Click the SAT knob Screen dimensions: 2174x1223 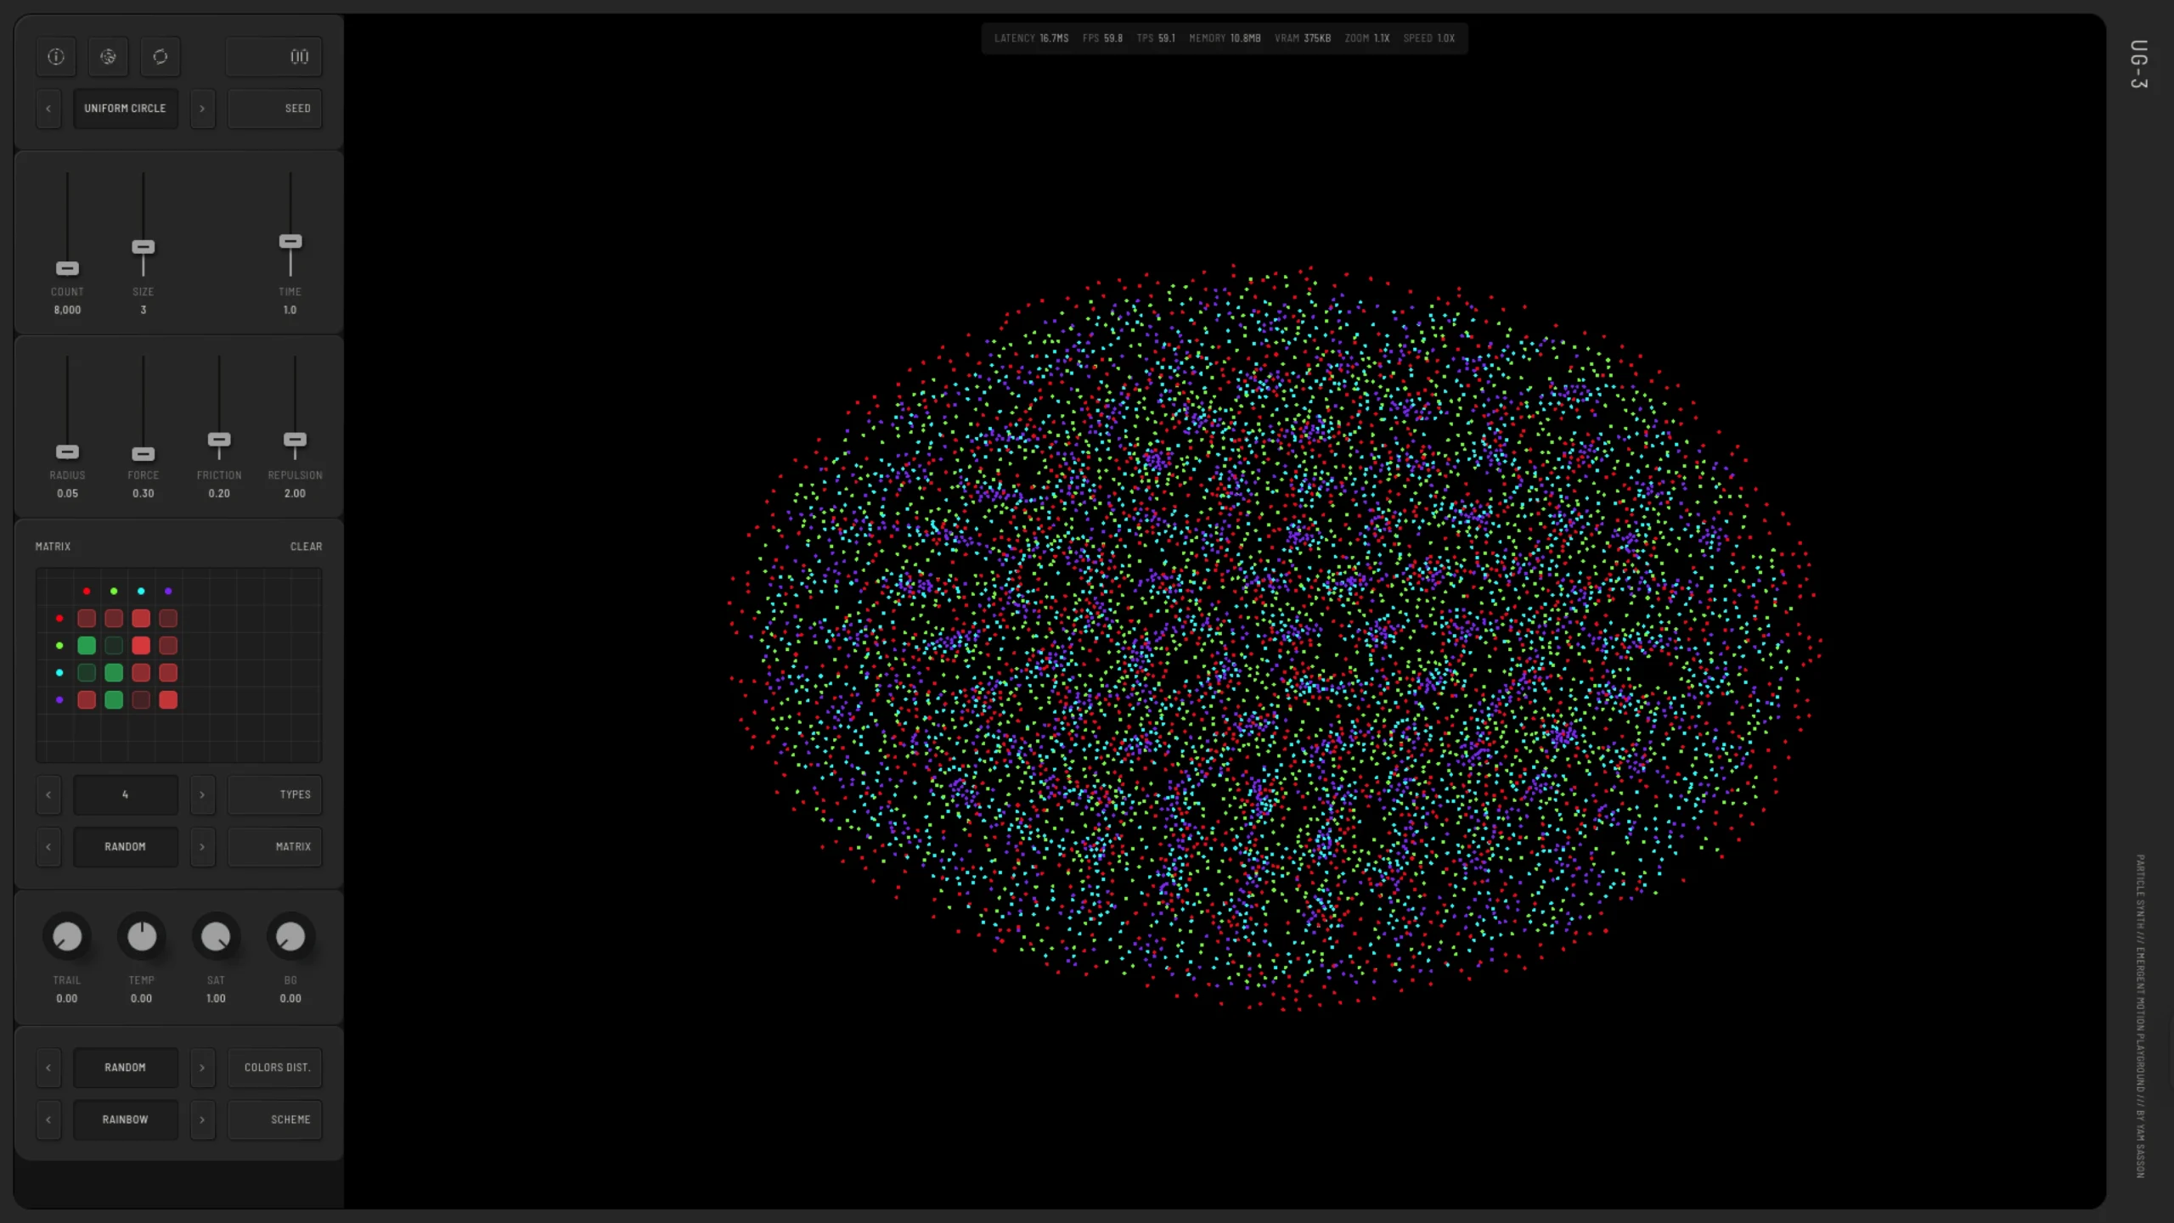pyautogui.click(x=216, y=936)
